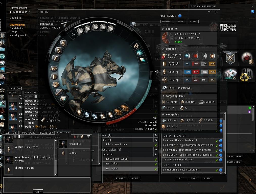This screenshot has width=256, height=194.
Task: Switch to the ALLI chat tab
Action: tap(8, 133)
